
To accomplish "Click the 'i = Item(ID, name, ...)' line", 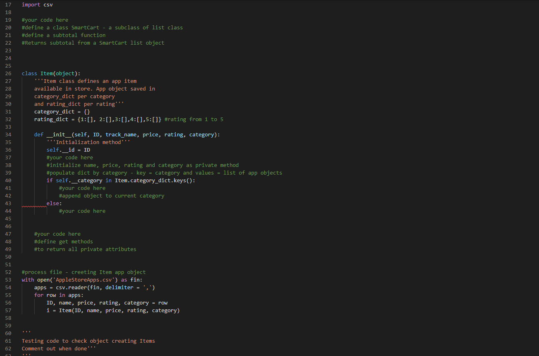I will [x=113, y=311].
